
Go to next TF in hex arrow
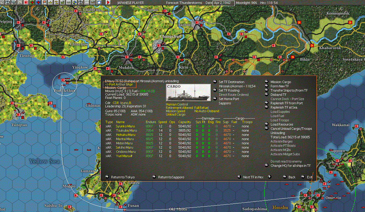269,177
